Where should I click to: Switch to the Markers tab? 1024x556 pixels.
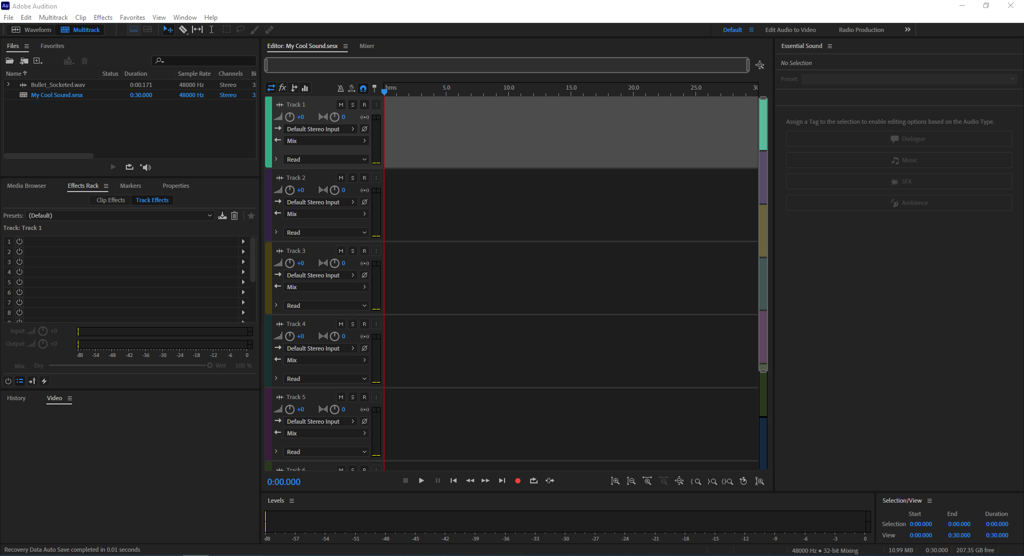click(131, 186)
